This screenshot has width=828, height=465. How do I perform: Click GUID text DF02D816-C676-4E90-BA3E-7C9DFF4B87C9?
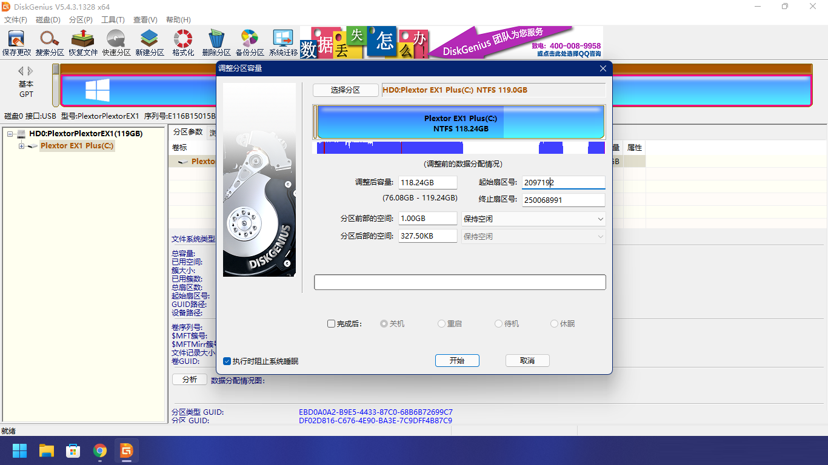coord(376,420)
